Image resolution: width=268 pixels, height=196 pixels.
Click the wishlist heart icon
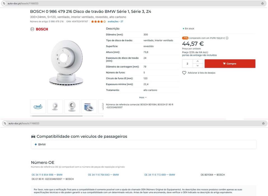pyautogui.click(x=184, y=73)
